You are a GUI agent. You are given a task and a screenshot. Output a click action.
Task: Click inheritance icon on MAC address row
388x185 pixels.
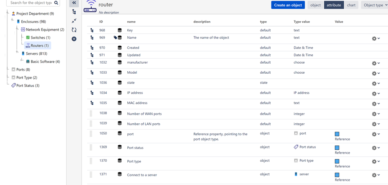coord(92,103)
